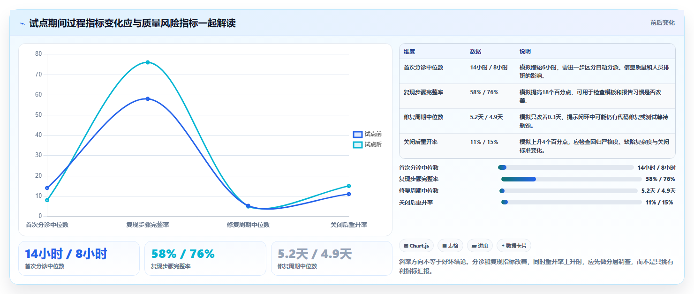This screenshot has height=294, width=694.
Task: Click the 试点前 point at 关闭后重开率 (11)
Action: point(349,194)
